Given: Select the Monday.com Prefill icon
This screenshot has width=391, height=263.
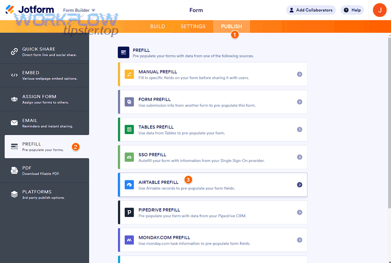Looking at the screenshot, I should point(129,240).
